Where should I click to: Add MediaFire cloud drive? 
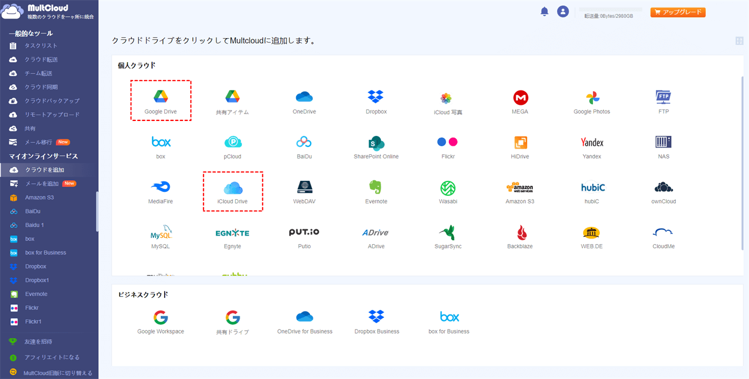(161, 191)
